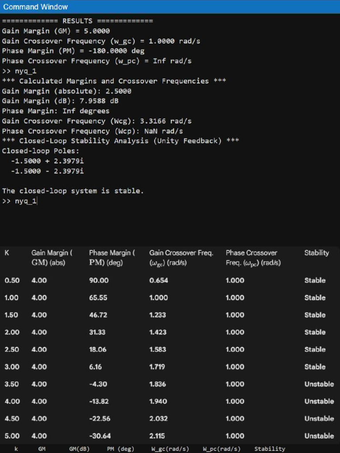Click the 'Phase Crossover Freq. (ωpc) (rad/s)' header
This screenshot has height=453, width=340.
(253, 258)
